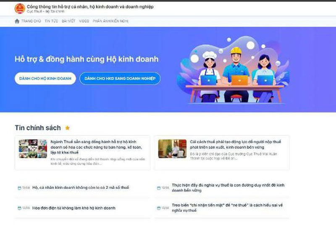Open thumbnail of 'Ngành Thuế sẵn sàng đồng hành' article
This screenshot has width=336, height=229.
pyautogui.click(x=33, y=149)
